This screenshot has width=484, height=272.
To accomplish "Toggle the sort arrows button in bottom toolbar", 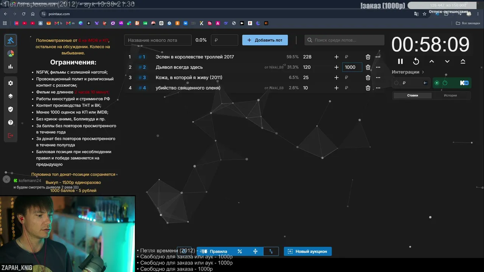I will coord(271,251).
